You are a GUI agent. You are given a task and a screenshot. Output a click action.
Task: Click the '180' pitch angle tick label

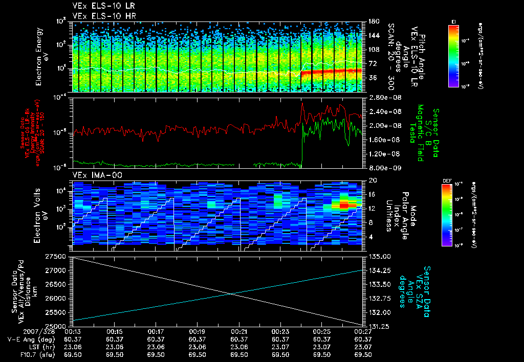[374, 21]
